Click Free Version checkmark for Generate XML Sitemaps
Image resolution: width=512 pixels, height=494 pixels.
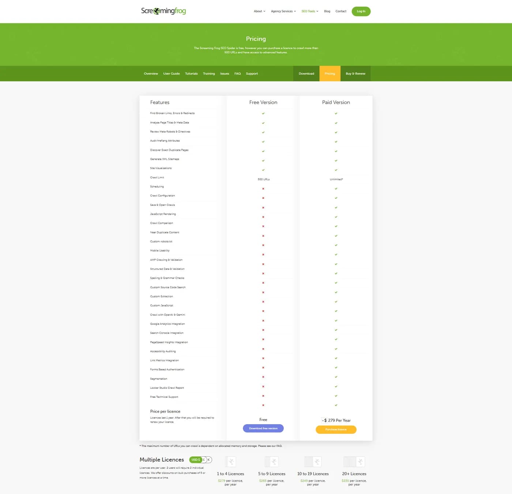click(x=263, y=161)
